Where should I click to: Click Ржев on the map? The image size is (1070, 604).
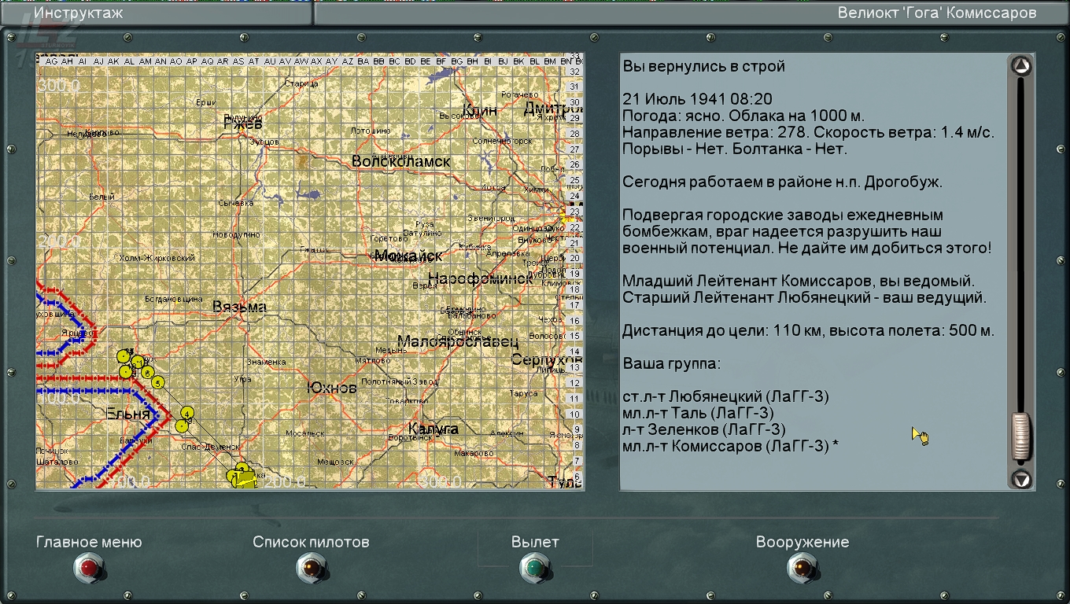point(242,123)
